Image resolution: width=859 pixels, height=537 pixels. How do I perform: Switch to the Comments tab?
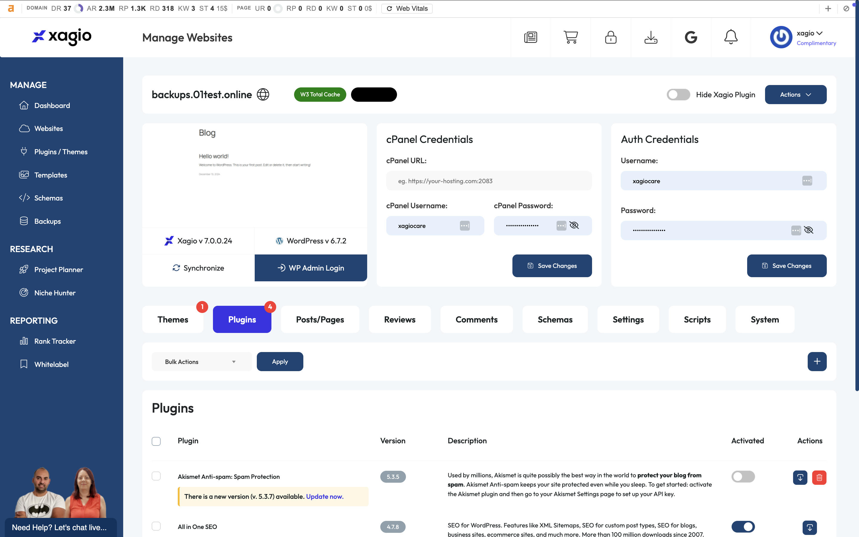click(x=476, y=319)
